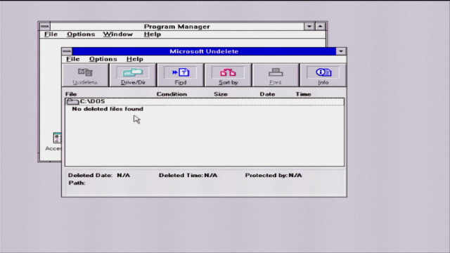Open Program Manager's Window menu
450x253 pixels.
[118, 34]
